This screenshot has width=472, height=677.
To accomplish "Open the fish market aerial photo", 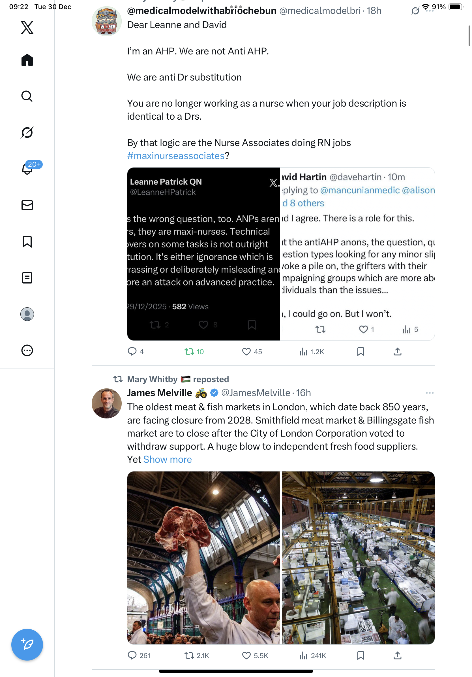I will tap(358, 558).
